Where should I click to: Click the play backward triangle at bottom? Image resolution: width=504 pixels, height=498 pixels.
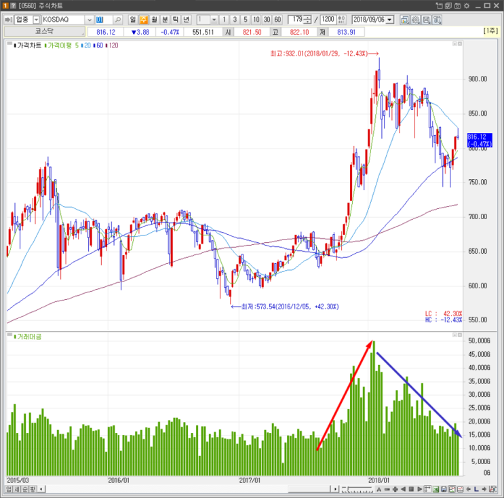click(403, 489)
